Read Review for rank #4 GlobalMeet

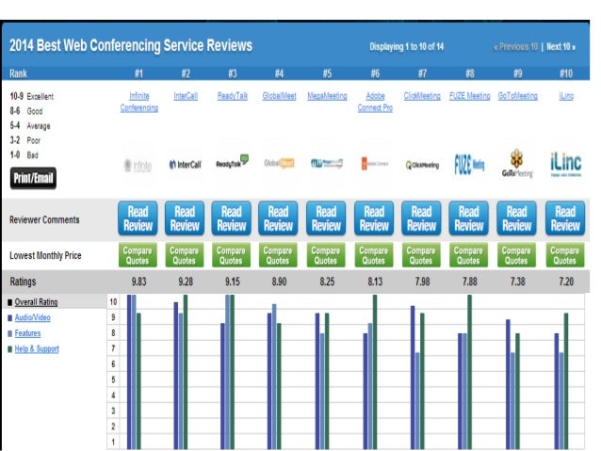point(278,218)
